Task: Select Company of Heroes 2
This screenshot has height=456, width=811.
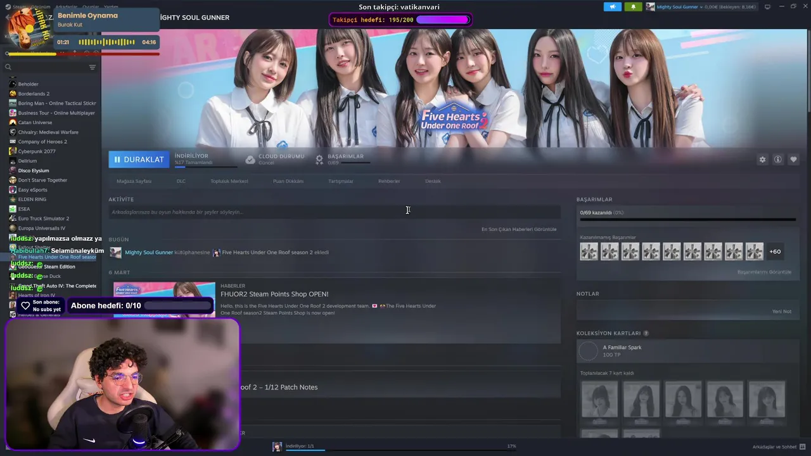Action: 42,142
